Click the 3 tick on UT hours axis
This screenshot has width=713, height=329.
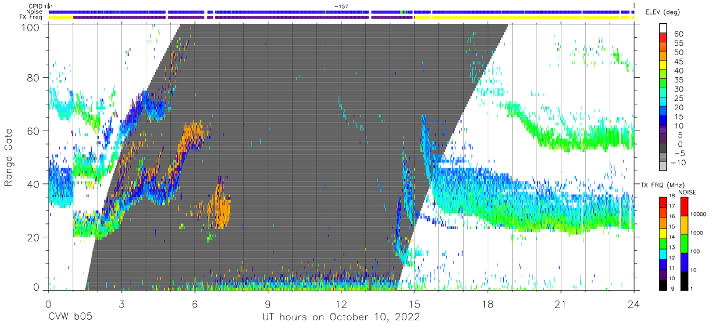pyautogui.click(x=121, y=304)
